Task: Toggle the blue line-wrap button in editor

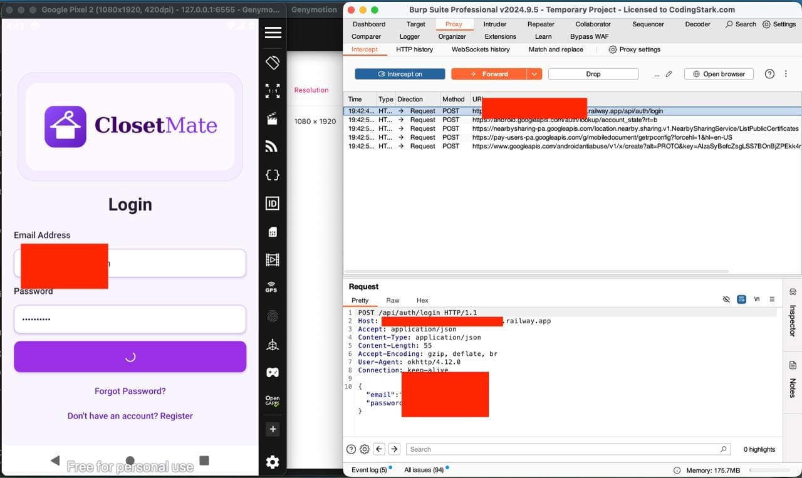Action: click(741, 299)
